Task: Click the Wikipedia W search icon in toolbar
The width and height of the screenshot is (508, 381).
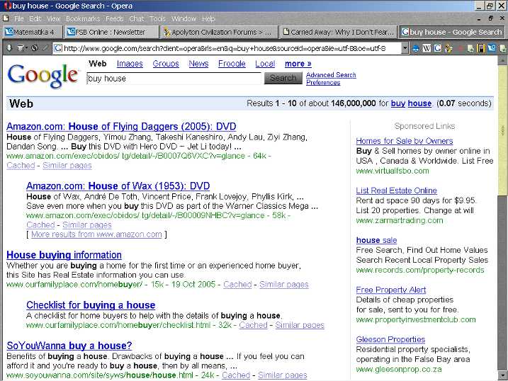Action: point(427,48)
